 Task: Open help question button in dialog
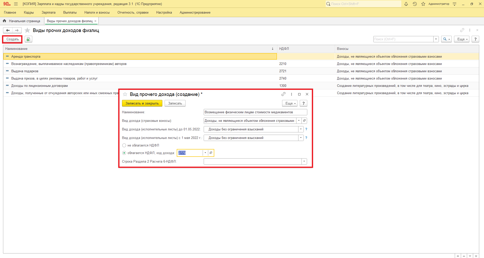coord(304,103)
